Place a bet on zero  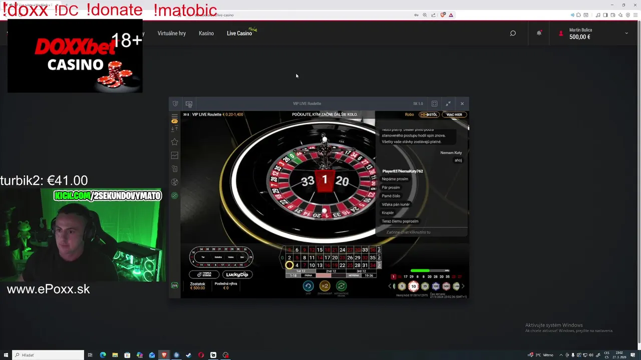click(x=282, y=257)
